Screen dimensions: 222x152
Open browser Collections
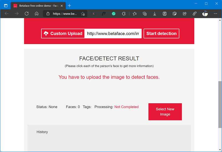(x=145, y=14)
